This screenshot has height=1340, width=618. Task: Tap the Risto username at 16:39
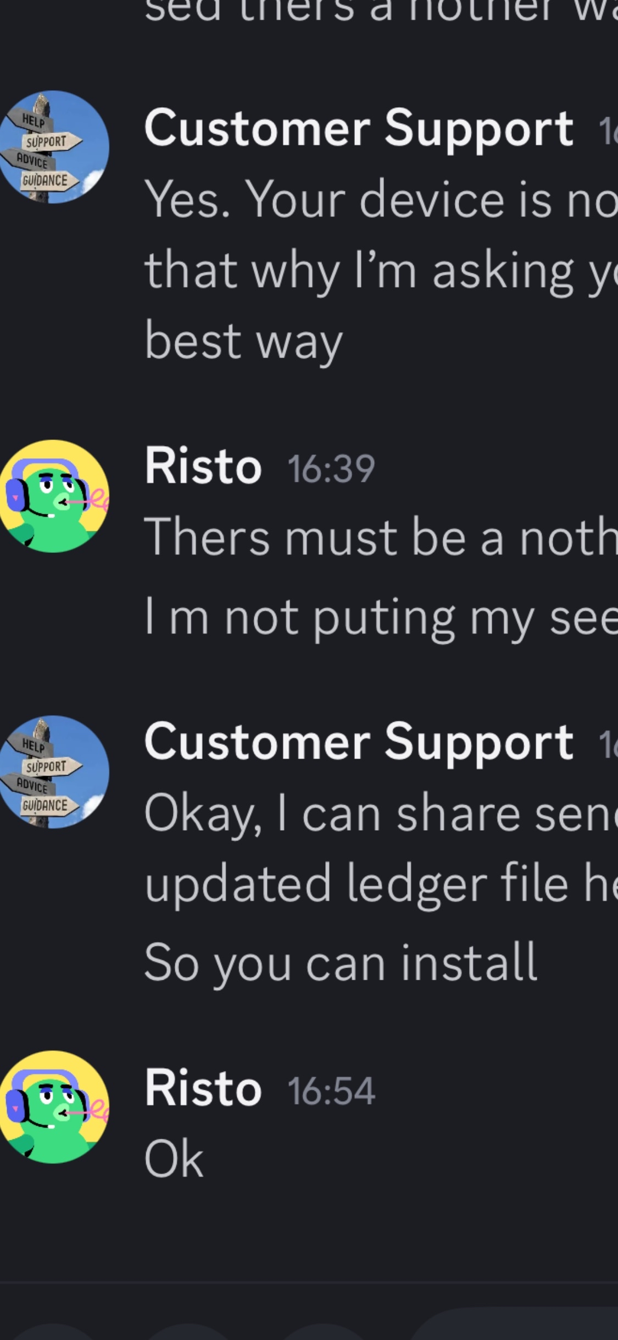coord(203,467)
